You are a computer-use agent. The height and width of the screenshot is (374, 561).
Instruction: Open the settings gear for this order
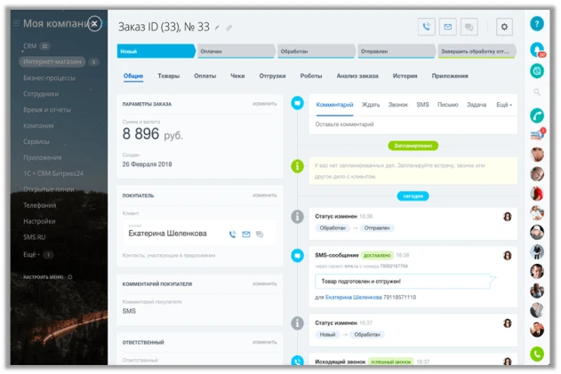(505, 28)
